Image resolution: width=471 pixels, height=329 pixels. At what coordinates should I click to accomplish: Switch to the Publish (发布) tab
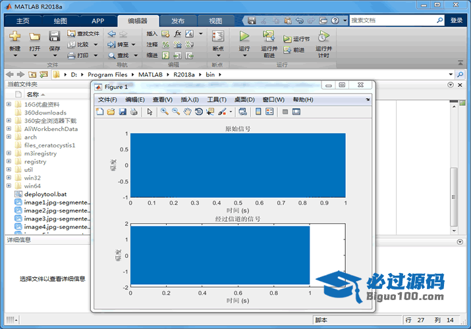pos(178,20)
